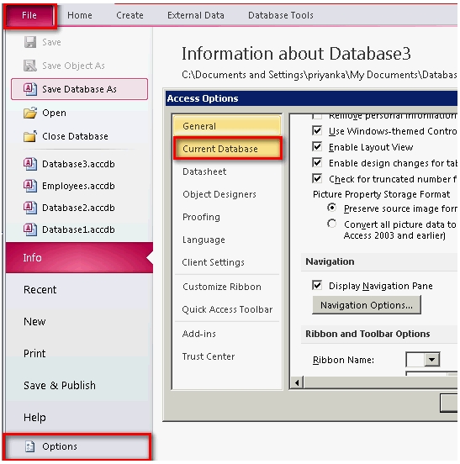460x464 pixels.
Task: Click the Save Database As icon
Action: [30, 89]
